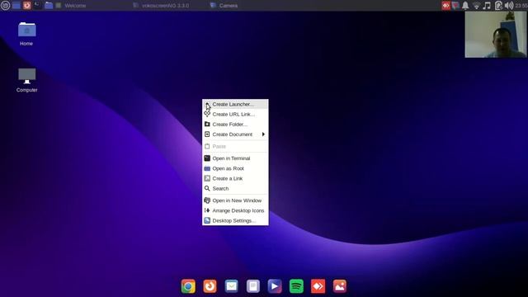Launch the media player in the dock
Viewport: 528px width, 297px height.
coord(275,286)
